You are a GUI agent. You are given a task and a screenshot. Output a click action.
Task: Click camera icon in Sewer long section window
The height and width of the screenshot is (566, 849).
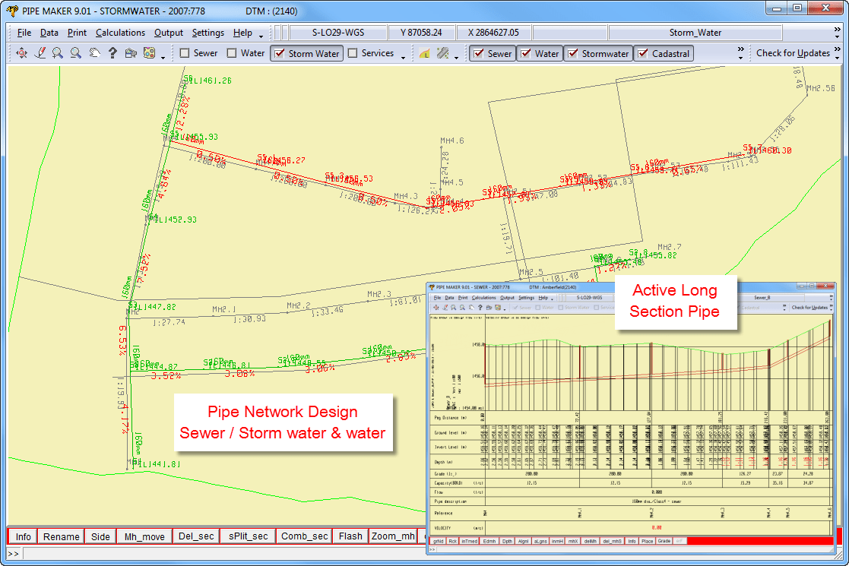[489, 308]
